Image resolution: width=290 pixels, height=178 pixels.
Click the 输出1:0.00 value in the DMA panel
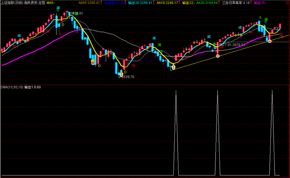(x=33, y=87)
